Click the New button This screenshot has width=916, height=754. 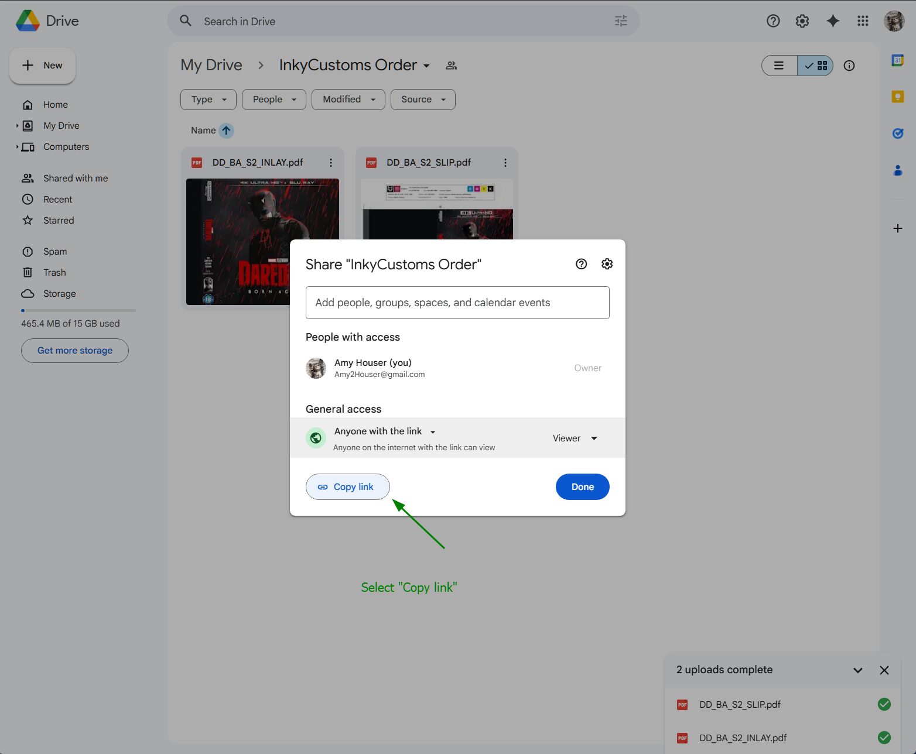(42, 66)
